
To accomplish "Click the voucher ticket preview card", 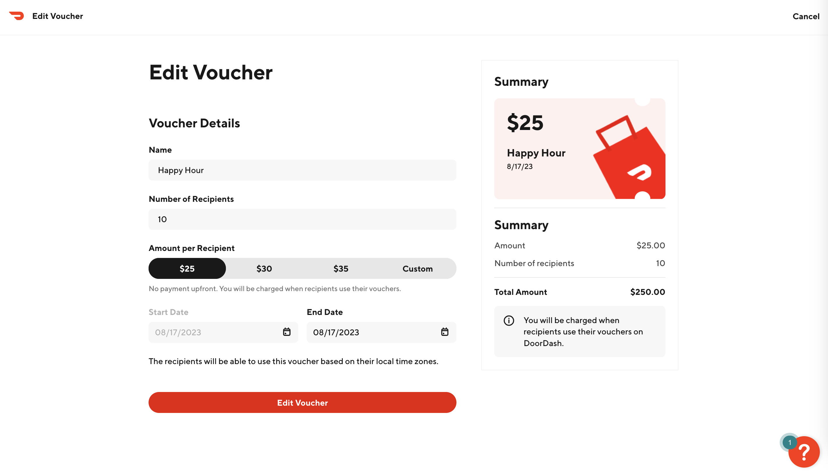I will pyautogui.click(x=580, y=148).
